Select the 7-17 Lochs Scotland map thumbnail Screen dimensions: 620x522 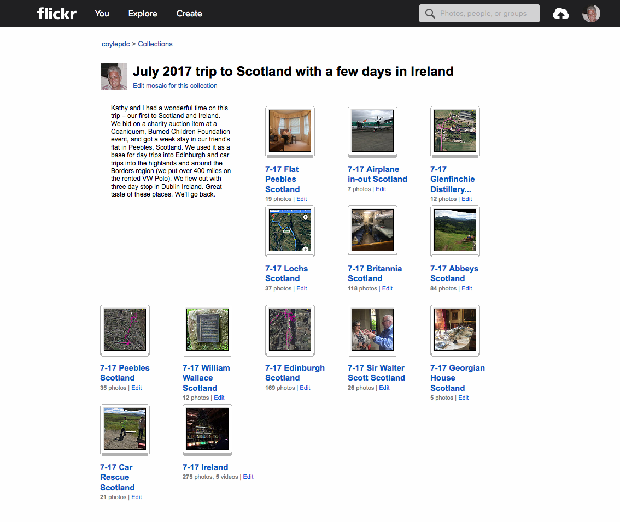click(290, 230)
